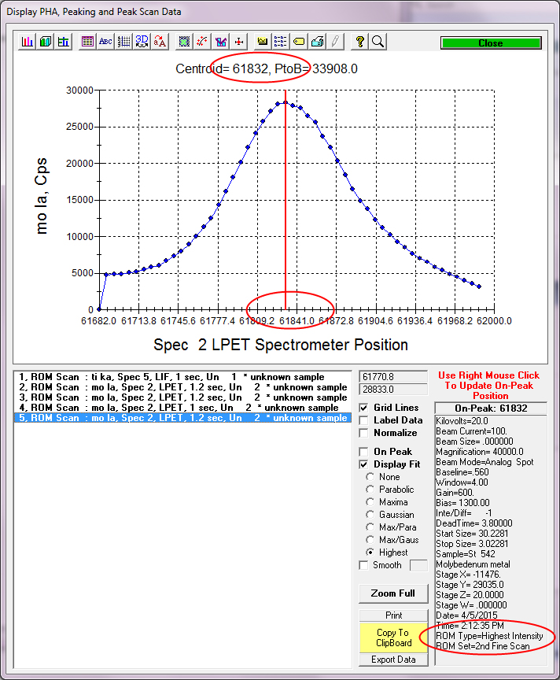This screenshot has height=680, width=560.
Task: Click the green Close button
Action: [x=490, y=43]
